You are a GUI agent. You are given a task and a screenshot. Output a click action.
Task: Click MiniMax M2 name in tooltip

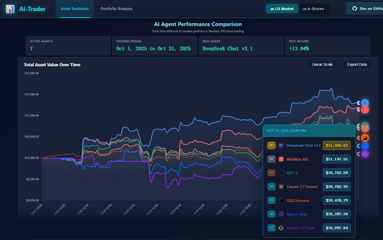coord(297,159)
